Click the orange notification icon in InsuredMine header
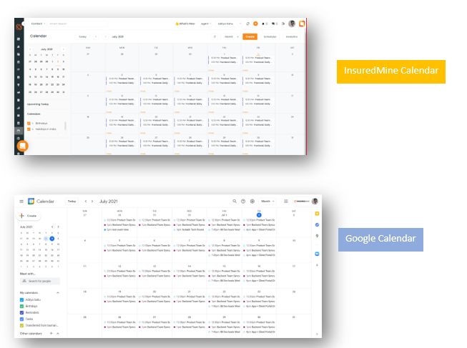The image size is (467, 348). pyautogui.click(x=255, y=24)
